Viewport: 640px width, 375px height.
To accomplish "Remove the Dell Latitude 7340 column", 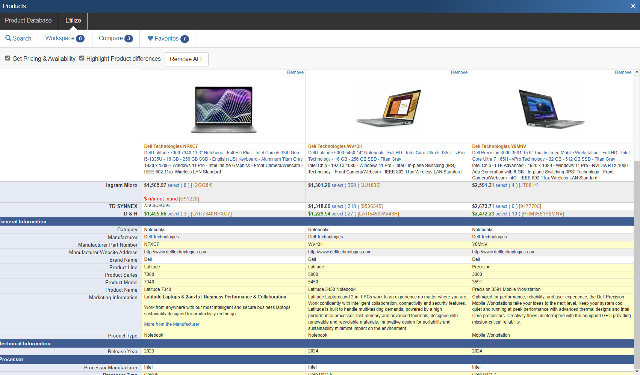I will (295, 72).
